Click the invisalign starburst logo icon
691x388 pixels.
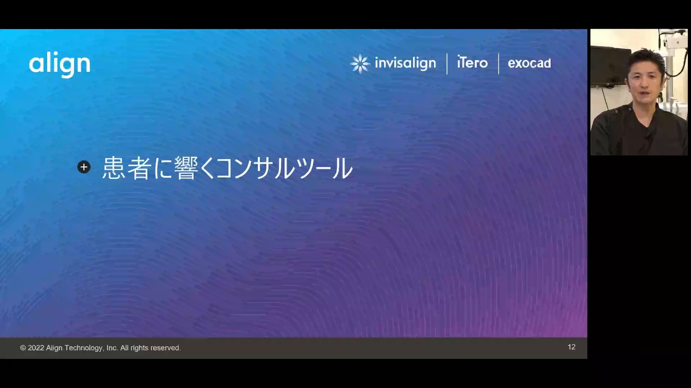360,64
